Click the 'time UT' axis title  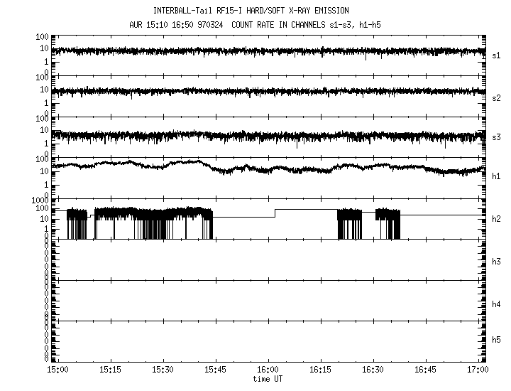(268, 379)
